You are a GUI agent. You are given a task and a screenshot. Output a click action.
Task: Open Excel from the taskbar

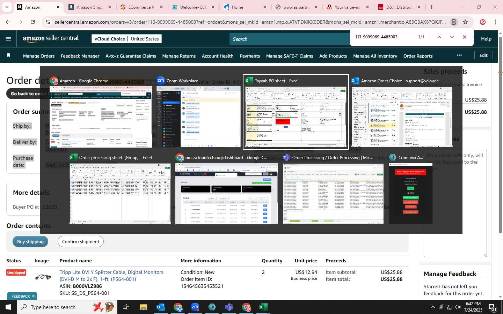click(x=263, y=307)
